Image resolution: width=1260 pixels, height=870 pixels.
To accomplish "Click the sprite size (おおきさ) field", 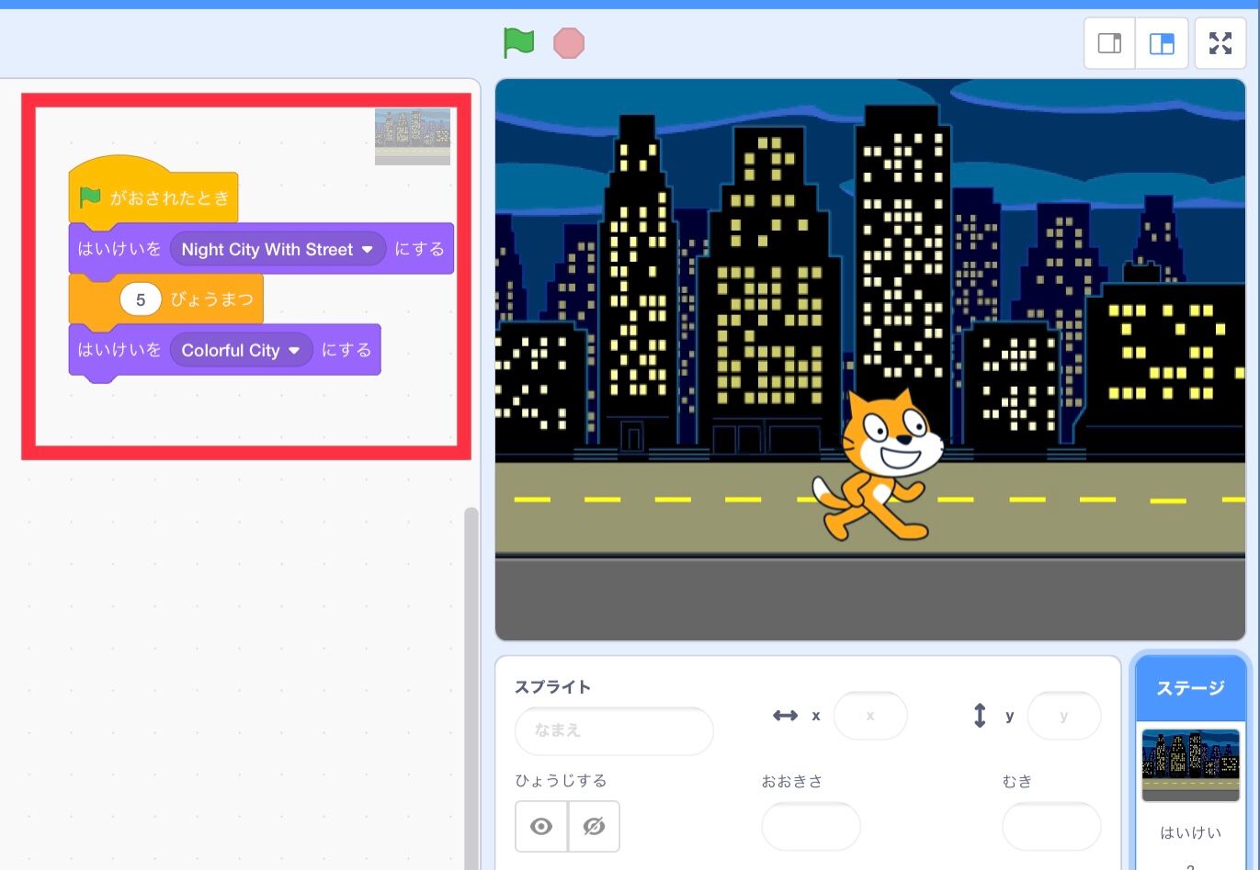I will pos(811,826).
